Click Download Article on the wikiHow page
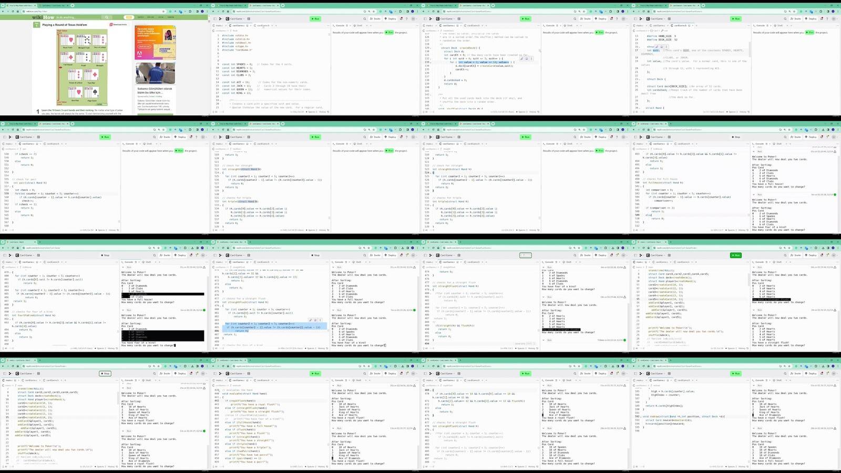 (119, 25)
